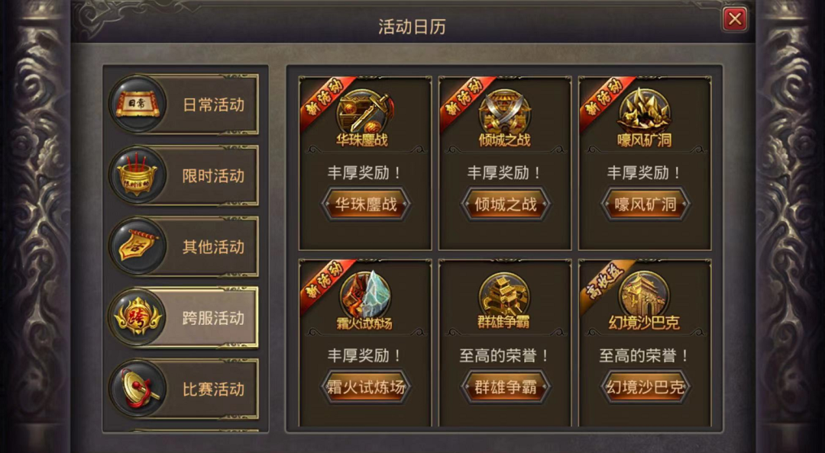825x453 pixels.
Task: Click the 霜火试炼场 fire and ice icon
Action: coord(365,294)
